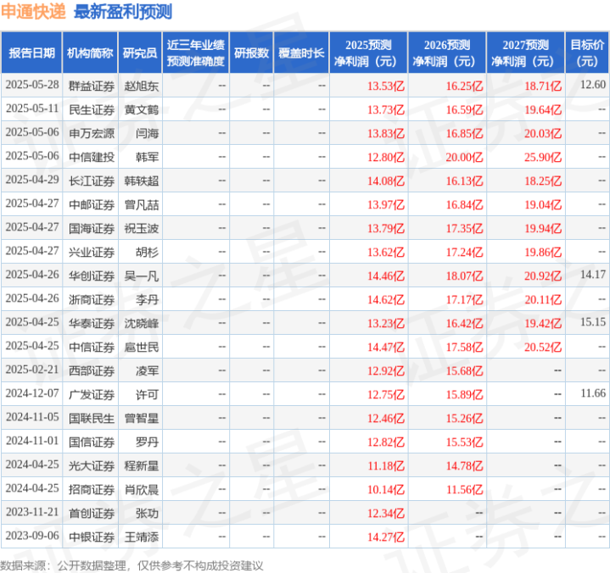Select institution 首创证券
This screenshot has height=573, width=610.
tap(92, 514)
